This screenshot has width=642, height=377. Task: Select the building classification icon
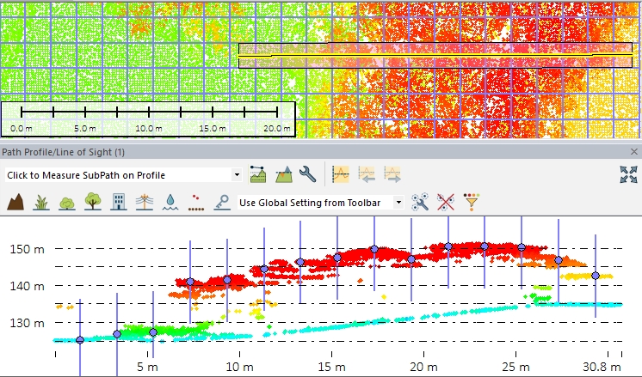[118, 203]
